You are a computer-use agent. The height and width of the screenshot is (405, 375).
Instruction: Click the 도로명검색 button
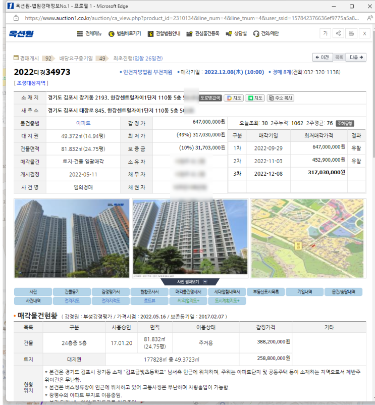tap(210, 98)
